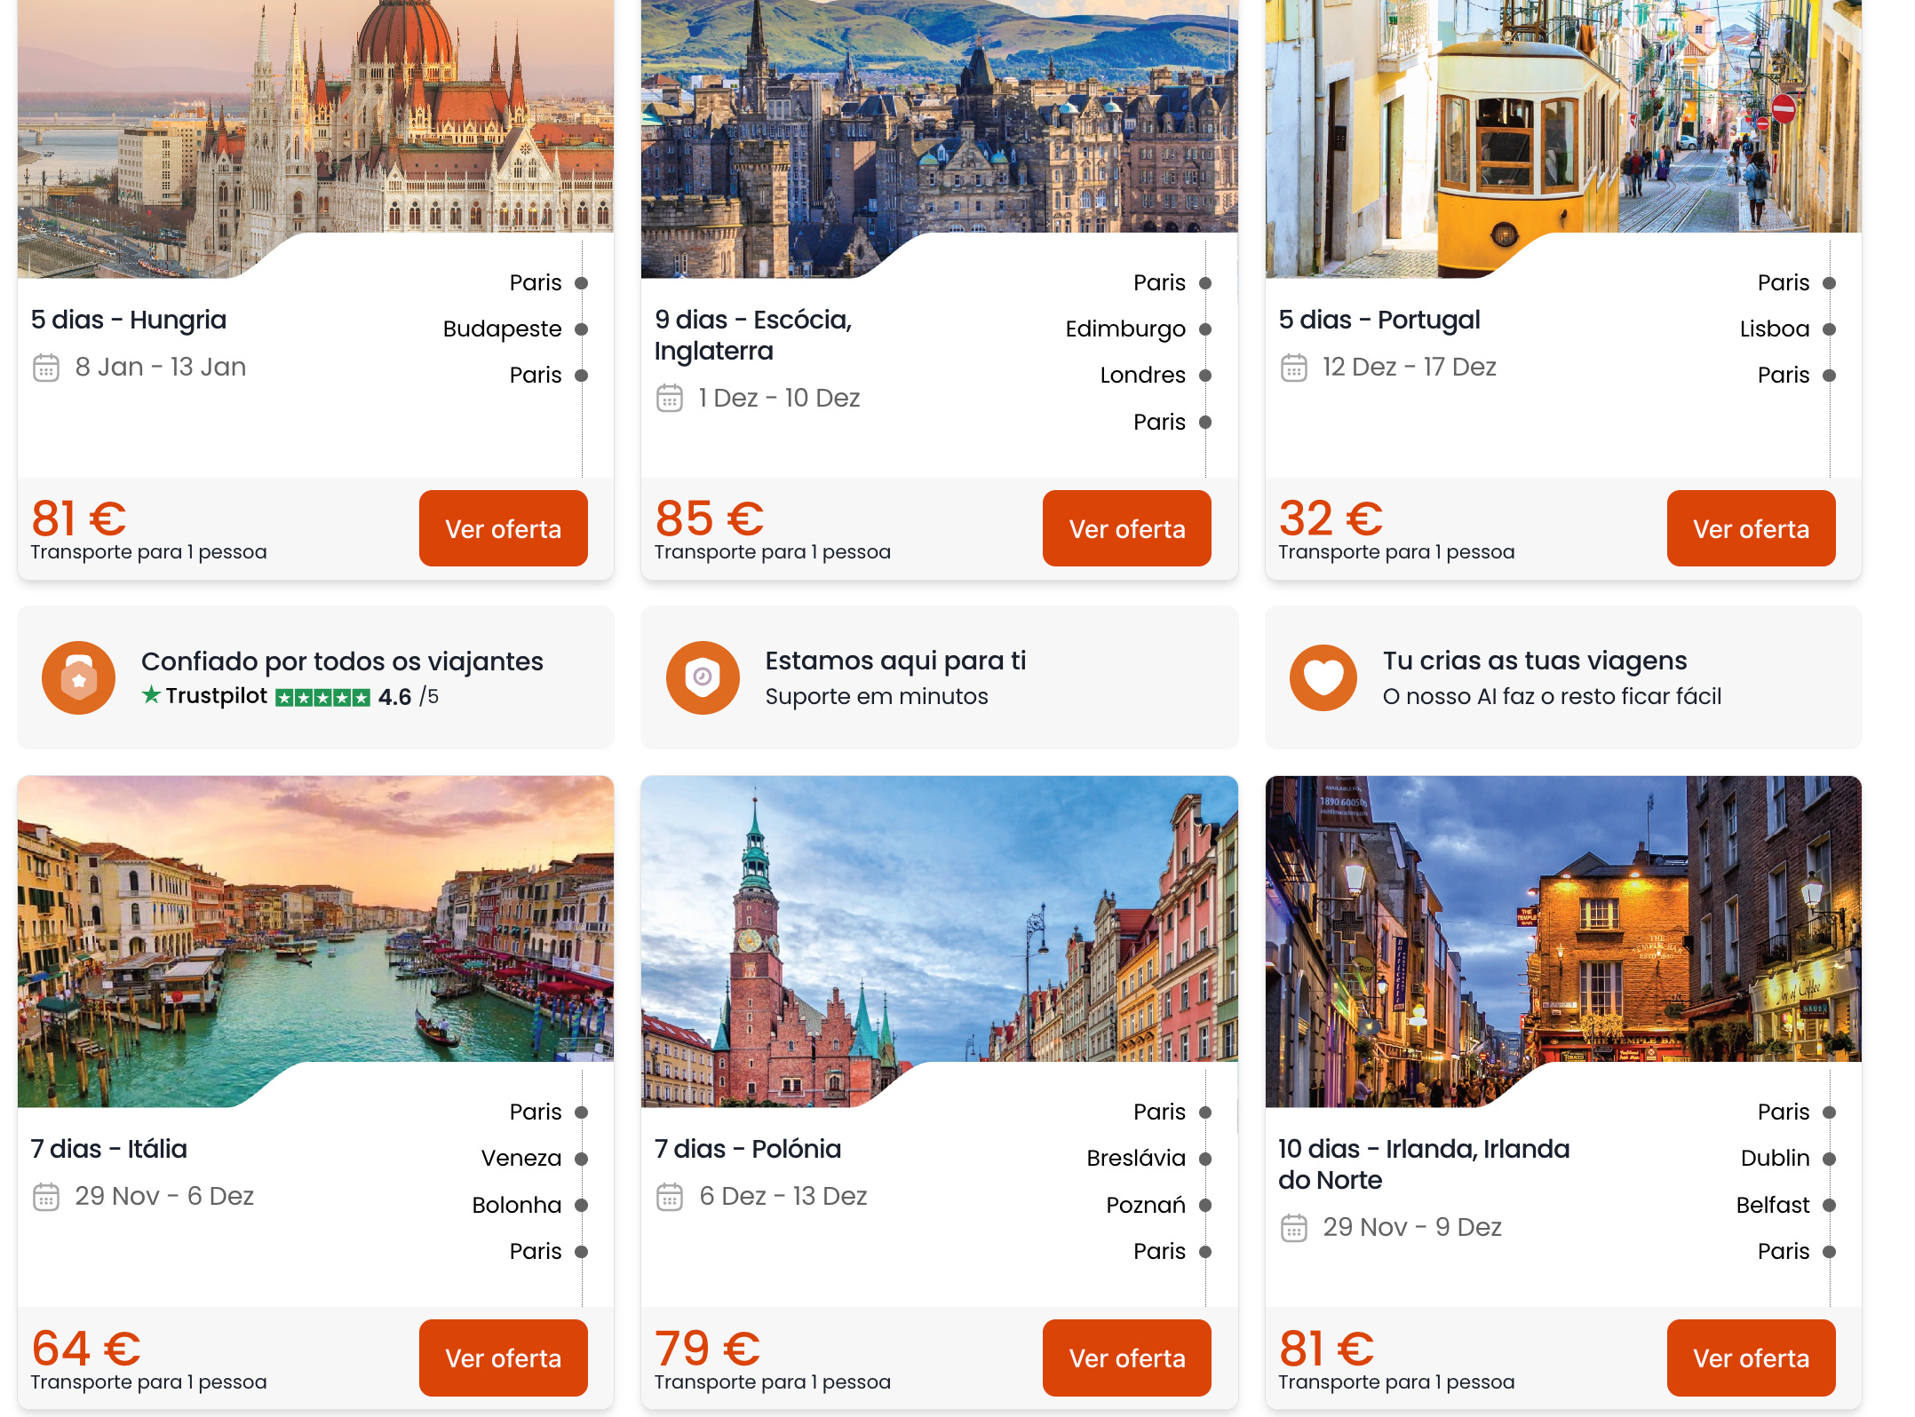
Task: Click the 9 dias - Escócia, Inglaterra title
Action: coord(753,336)
